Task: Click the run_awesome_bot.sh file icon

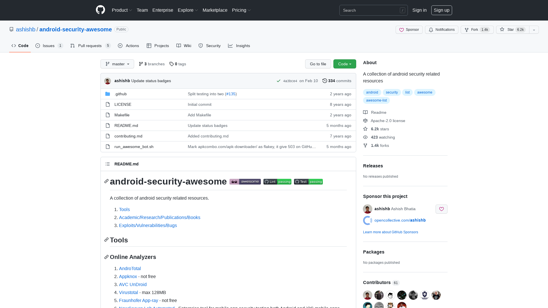Action: click(108, 147)
